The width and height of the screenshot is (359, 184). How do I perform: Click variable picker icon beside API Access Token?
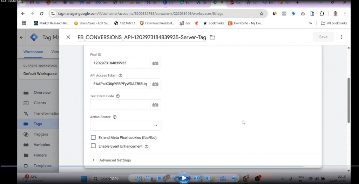pos(155,84)
